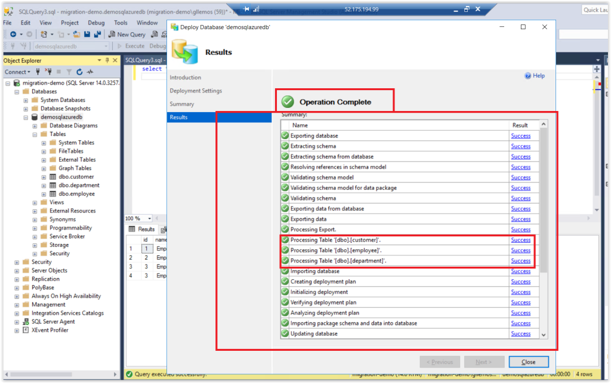Click the Activity Monitor icon in Object Explorer
611x383 pixels.
point(90,72)
